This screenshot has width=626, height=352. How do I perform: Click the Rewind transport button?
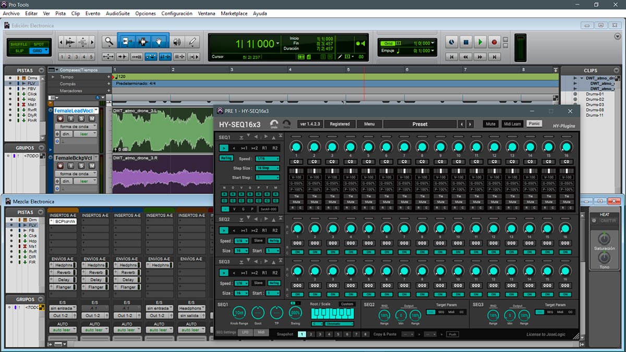(466, 57)
